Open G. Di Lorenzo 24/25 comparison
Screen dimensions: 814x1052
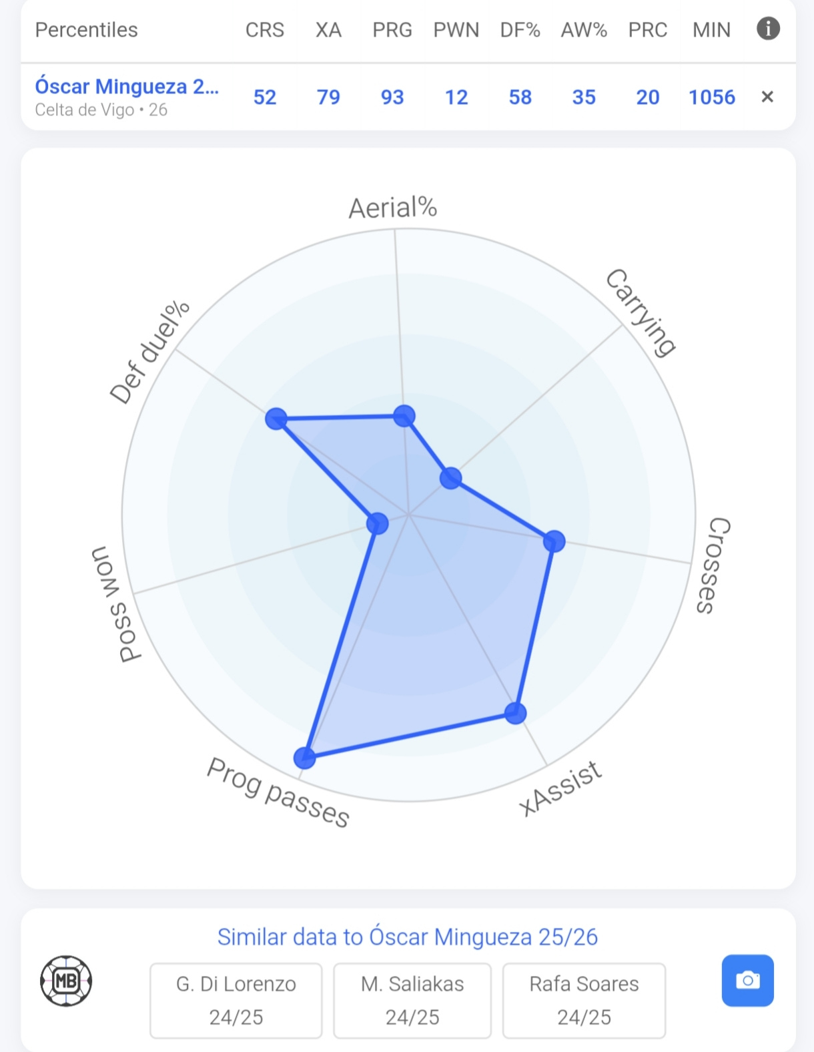236,1000
